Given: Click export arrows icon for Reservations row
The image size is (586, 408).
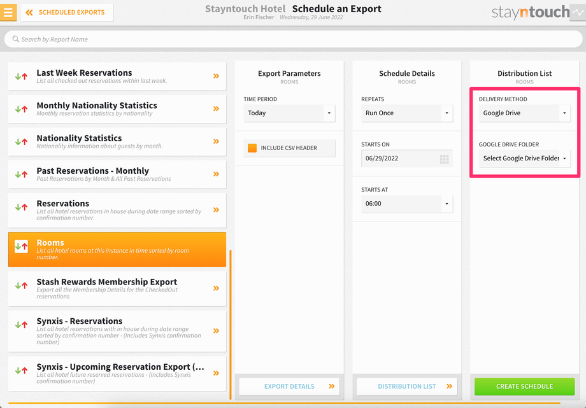Looking at the screenshot, I should coord(21,207).
